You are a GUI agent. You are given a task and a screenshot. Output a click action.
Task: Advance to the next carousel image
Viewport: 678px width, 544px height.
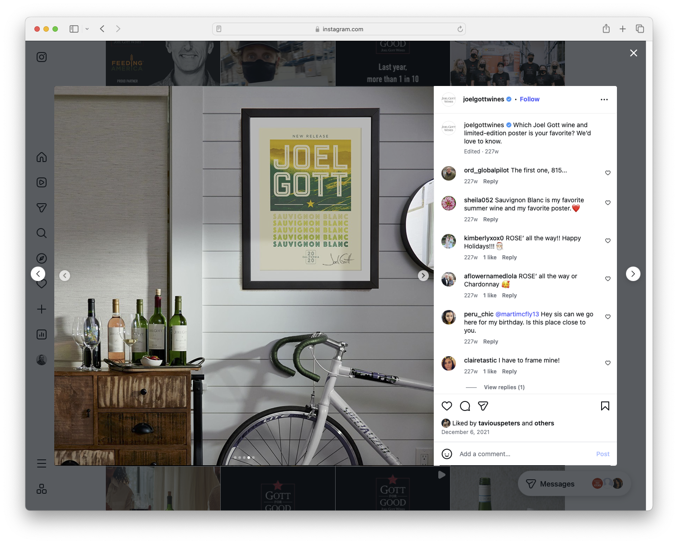click(423, 275)
